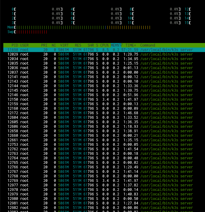Select process row with PID 12036

coord(104,68)
